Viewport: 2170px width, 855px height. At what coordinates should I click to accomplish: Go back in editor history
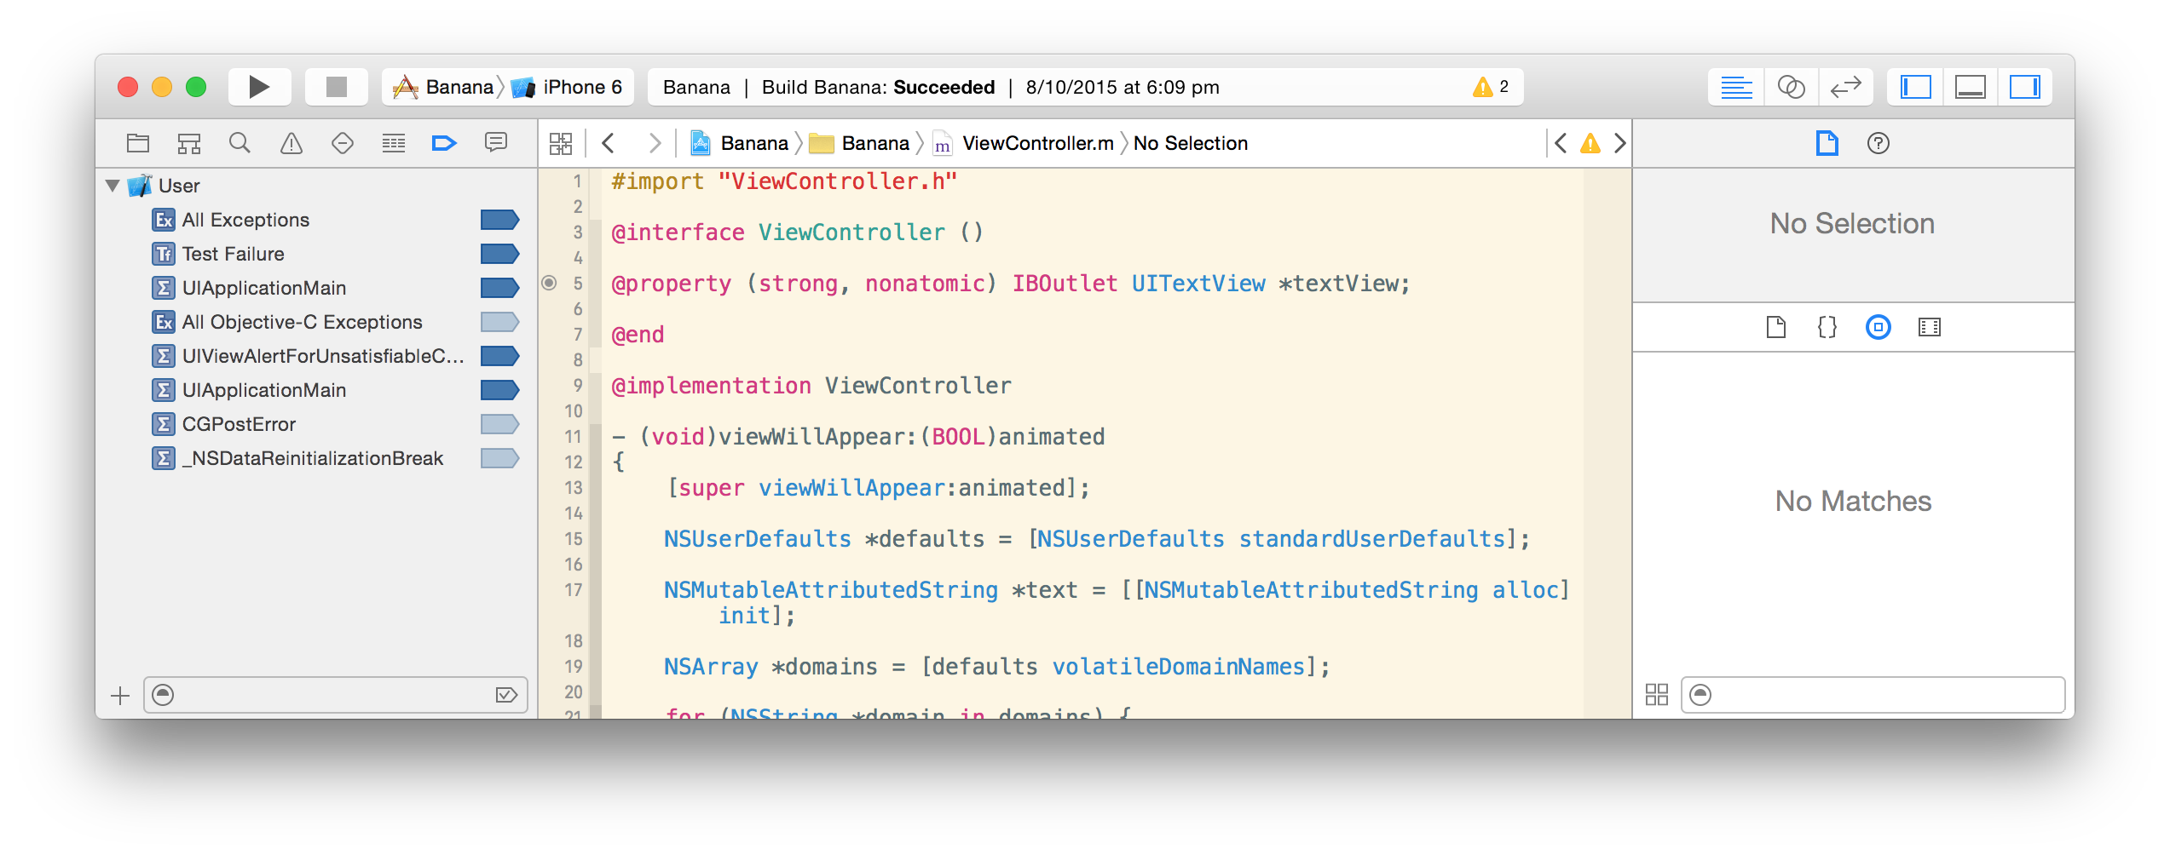pyautogui.click(x=609, y=143)
